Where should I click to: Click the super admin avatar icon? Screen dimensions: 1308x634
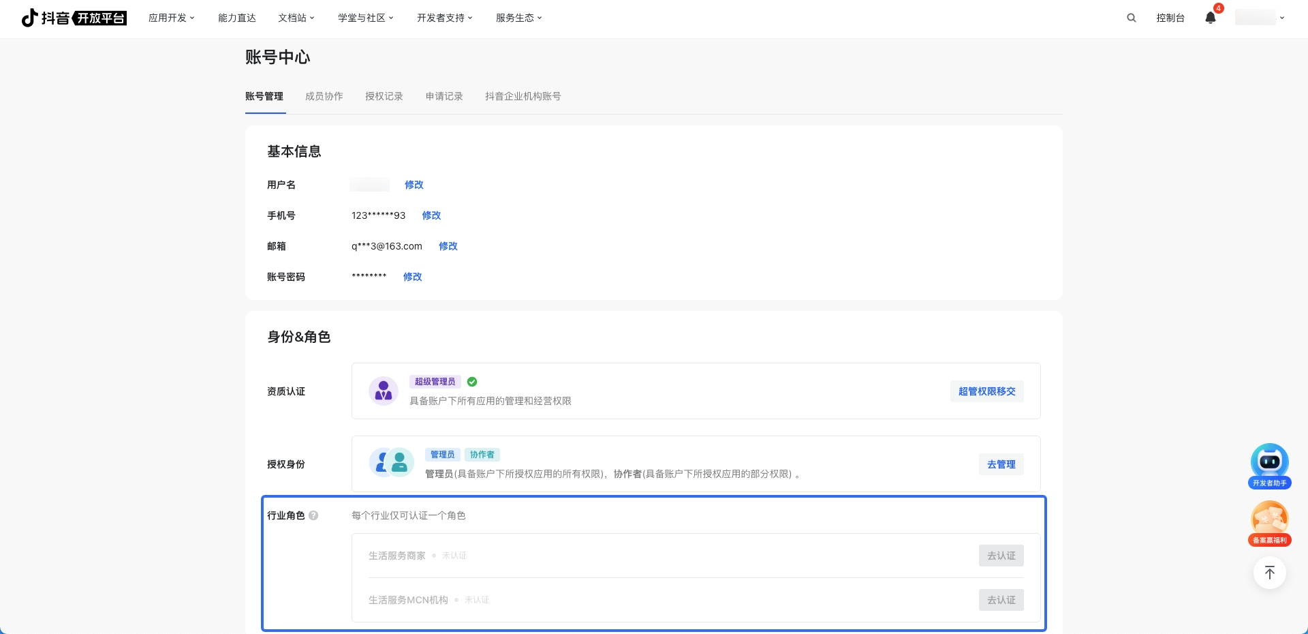coord(384,391)
